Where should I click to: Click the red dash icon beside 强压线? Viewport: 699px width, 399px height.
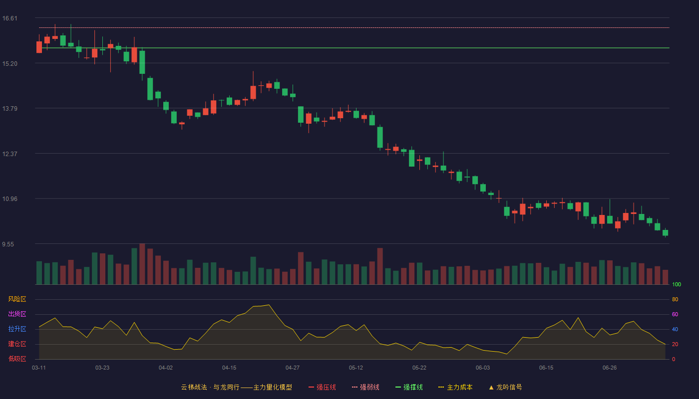tap(311, 387)
